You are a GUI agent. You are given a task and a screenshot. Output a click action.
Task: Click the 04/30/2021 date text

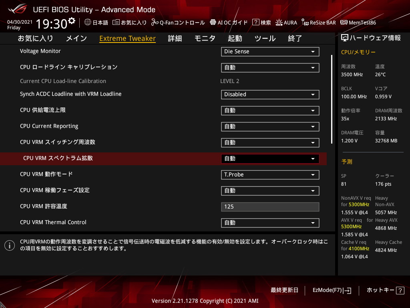pyautogui.click(x=20, y=22)
